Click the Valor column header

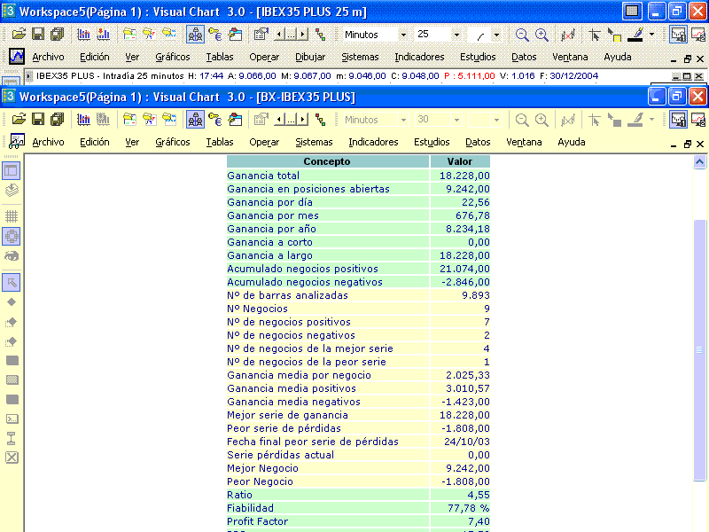point(459,161)
